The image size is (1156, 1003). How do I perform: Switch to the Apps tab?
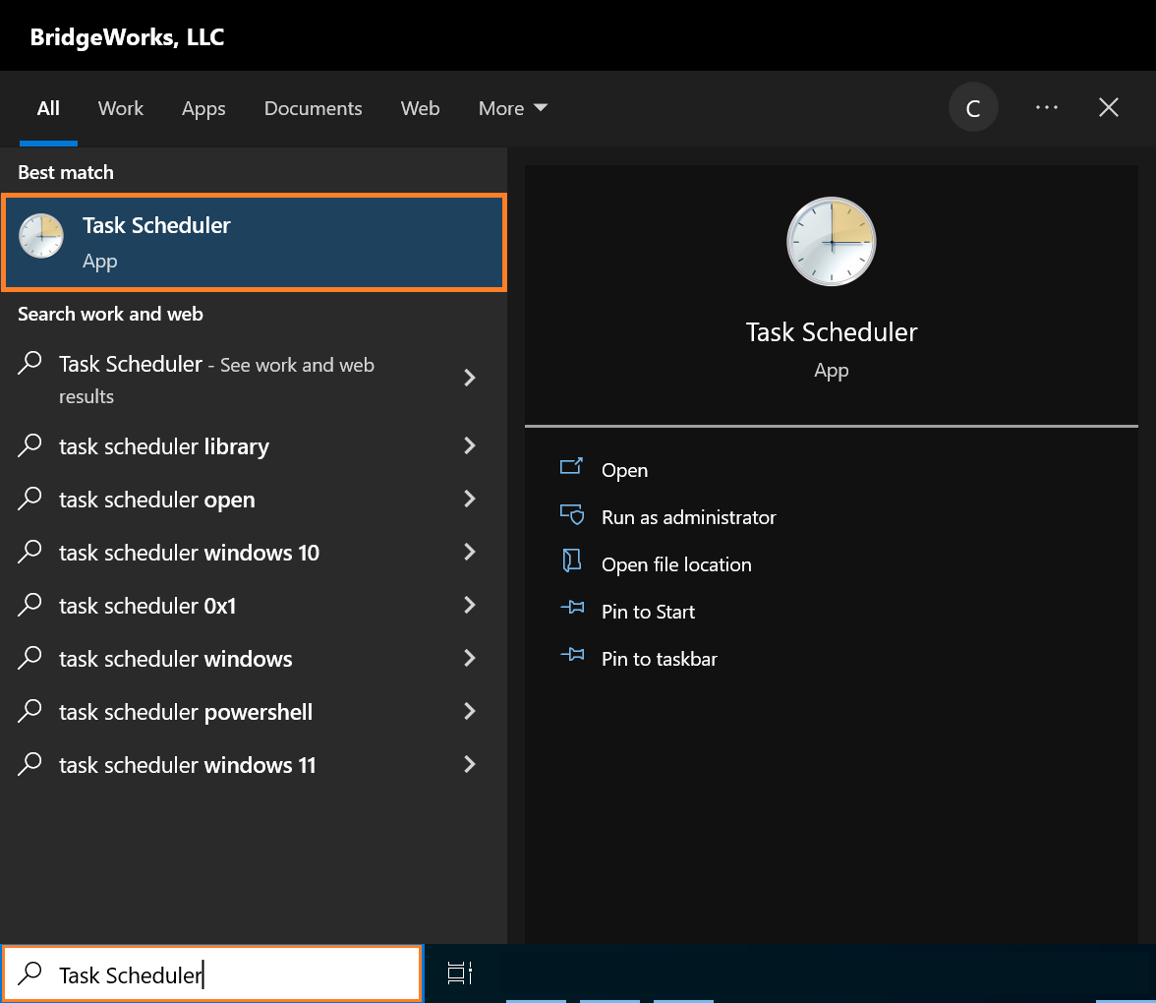[x=203, y=108]
